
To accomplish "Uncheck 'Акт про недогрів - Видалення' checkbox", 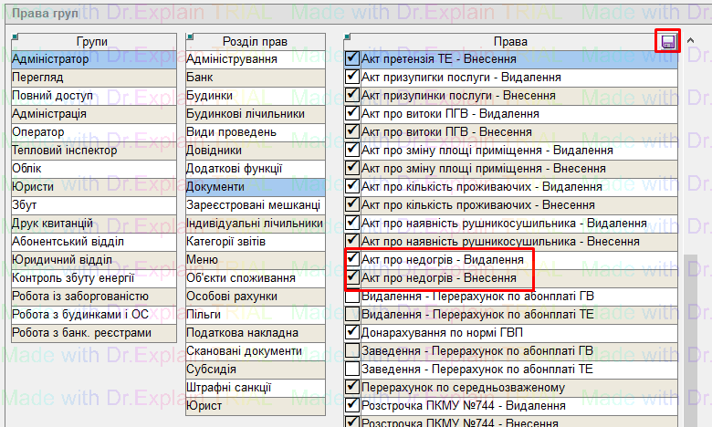I will point(352,260).
